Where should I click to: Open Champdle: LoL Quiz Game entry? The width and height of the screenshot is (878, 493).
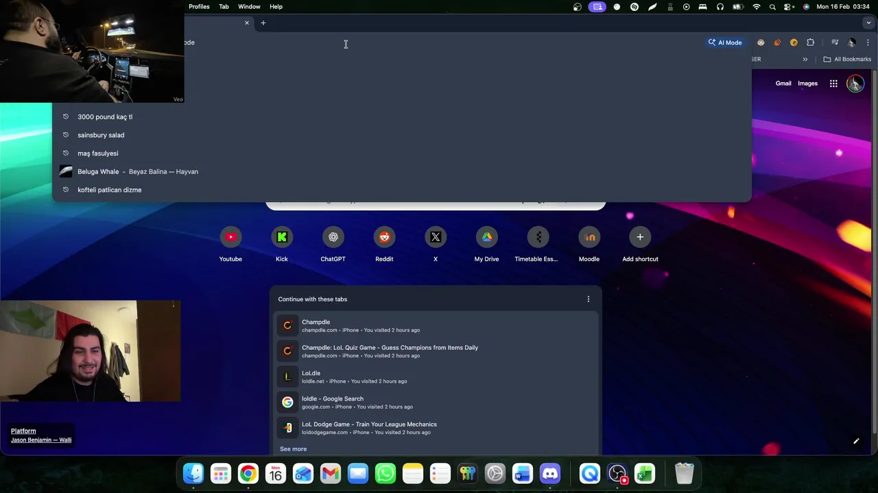tap(436, 351)
